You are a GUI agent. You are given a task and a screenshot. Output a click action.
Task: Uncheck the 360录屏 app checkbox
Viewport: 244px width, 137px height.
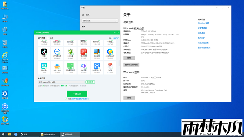click(x=86, y=68)
